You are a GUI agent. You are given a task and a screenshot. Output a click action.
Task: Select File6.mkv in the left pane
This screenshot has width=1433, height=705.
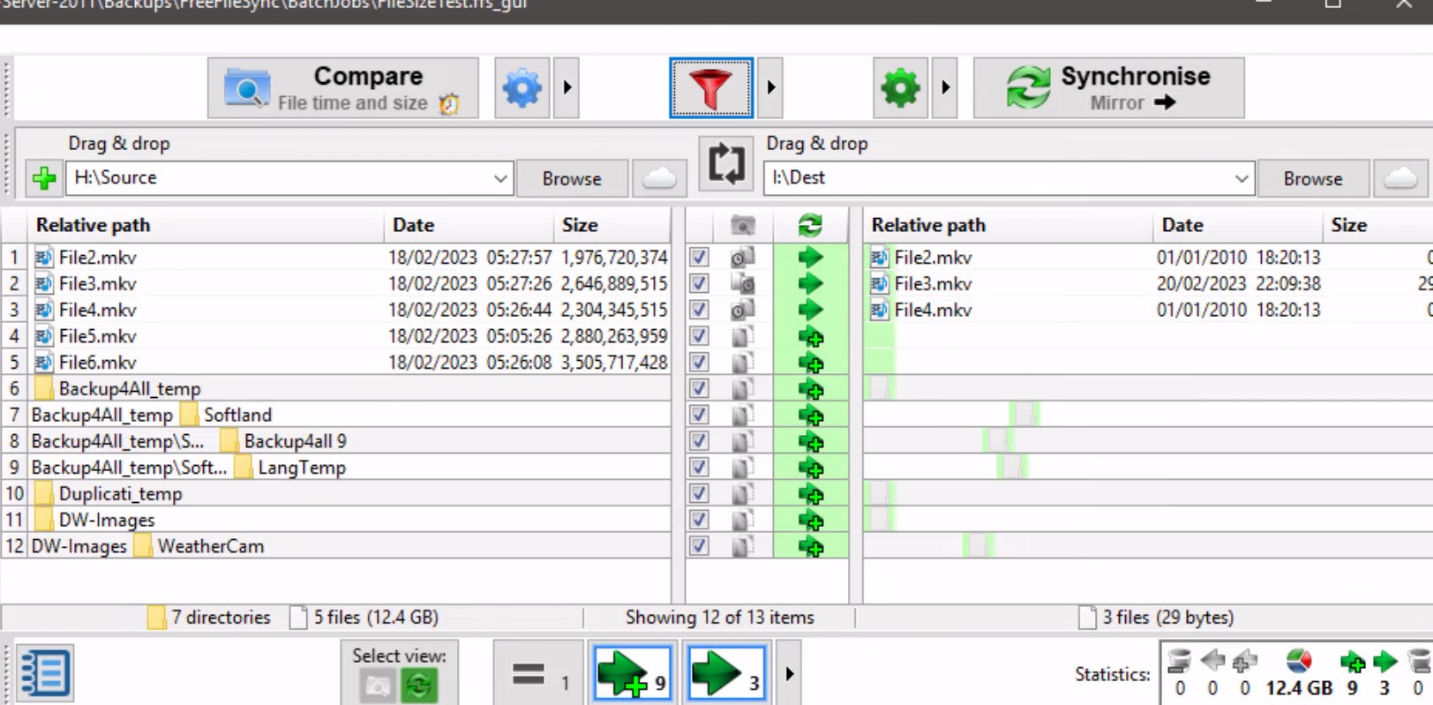pyautogui.click(x=97, y=363)
